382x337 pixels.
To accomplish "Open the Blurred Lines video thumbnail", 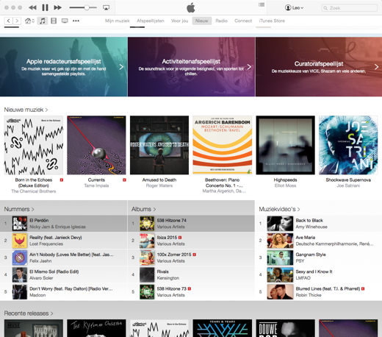I will tap(280, 292).
